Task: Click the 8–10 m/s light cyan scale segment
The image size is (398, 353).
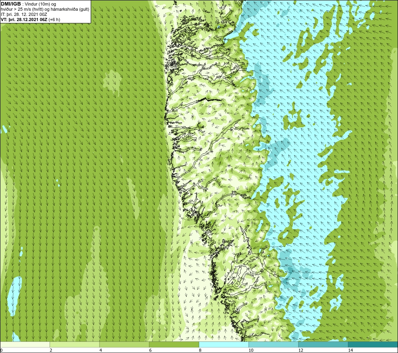Action: [x=224, y=345]
